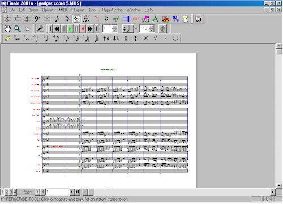Select the Zoom magnifier tool
Image resolution: width=283 pixels, height=204 pixels.
point(18,29)
